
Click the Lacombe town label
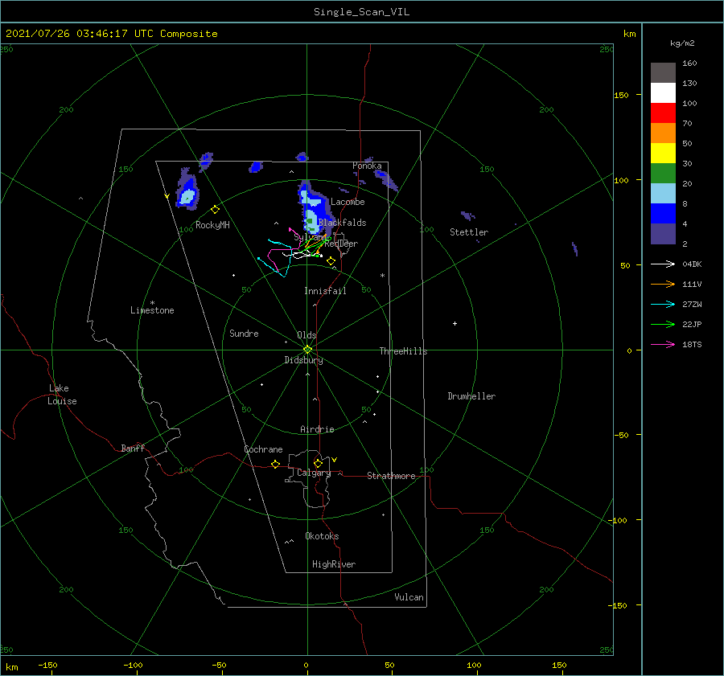(x=348, y=202)
